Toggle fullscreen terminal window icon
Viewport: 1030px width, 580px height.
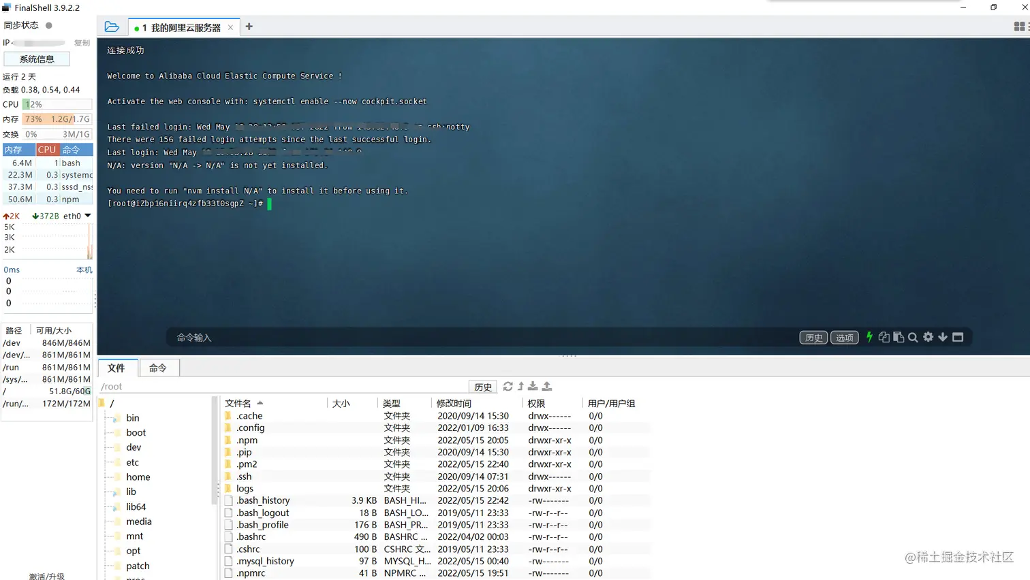958,337
